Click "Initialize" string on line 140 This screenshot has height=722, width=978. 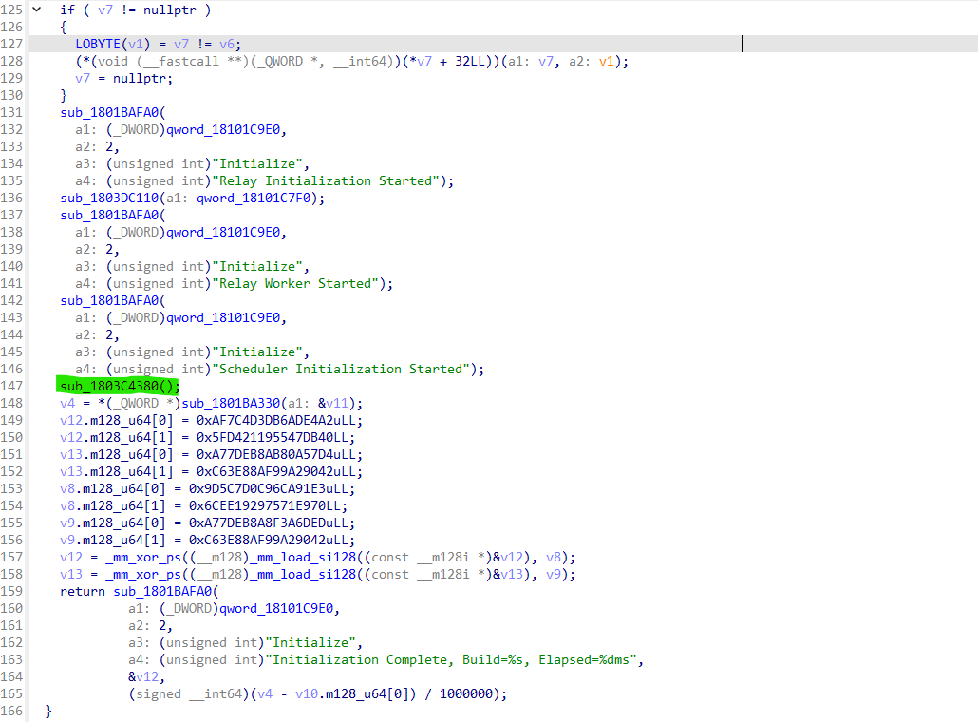[257, 266]
